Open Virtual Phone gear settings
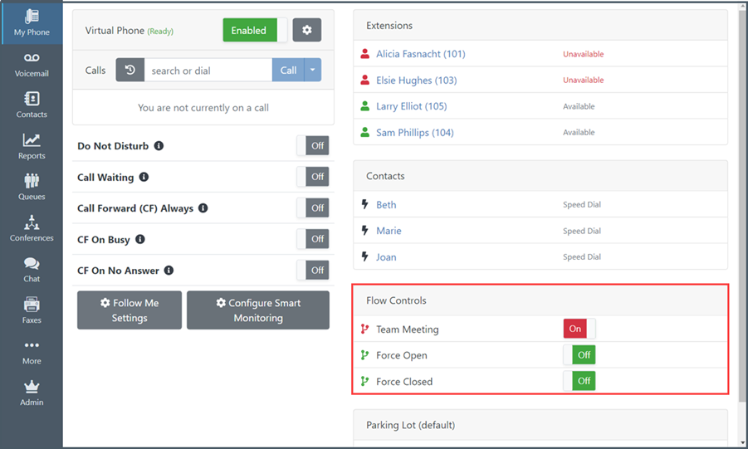 307,31
